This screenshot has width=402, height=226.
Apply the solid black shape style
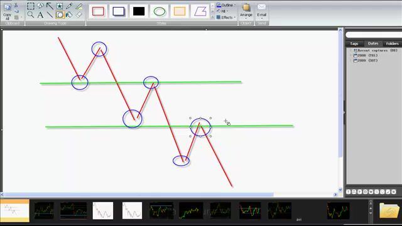point(139,11)
